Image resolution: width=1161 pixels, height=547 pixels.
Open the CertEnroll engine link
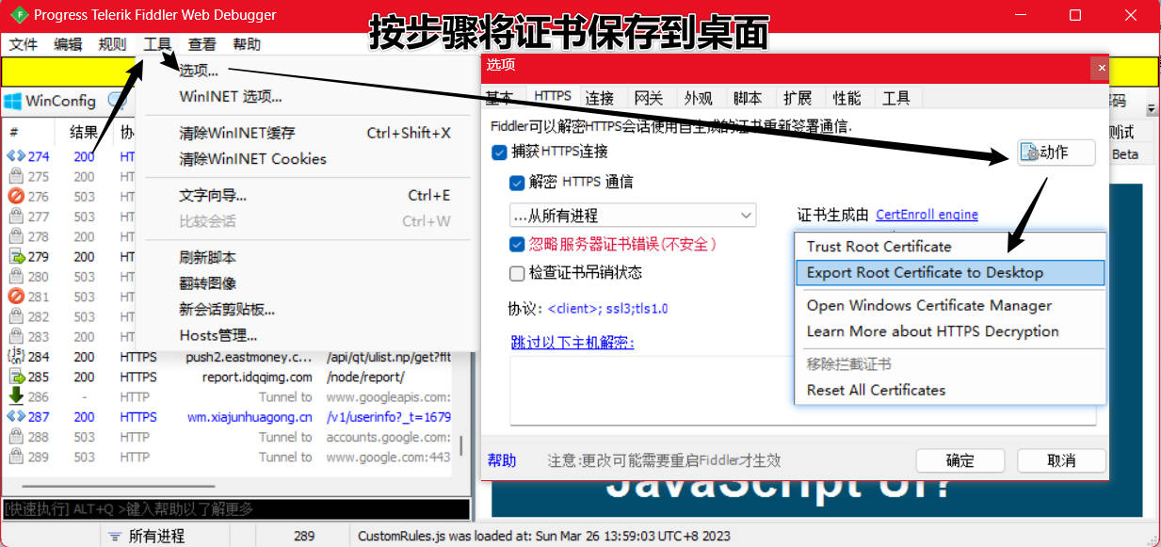tap(927, 215)
